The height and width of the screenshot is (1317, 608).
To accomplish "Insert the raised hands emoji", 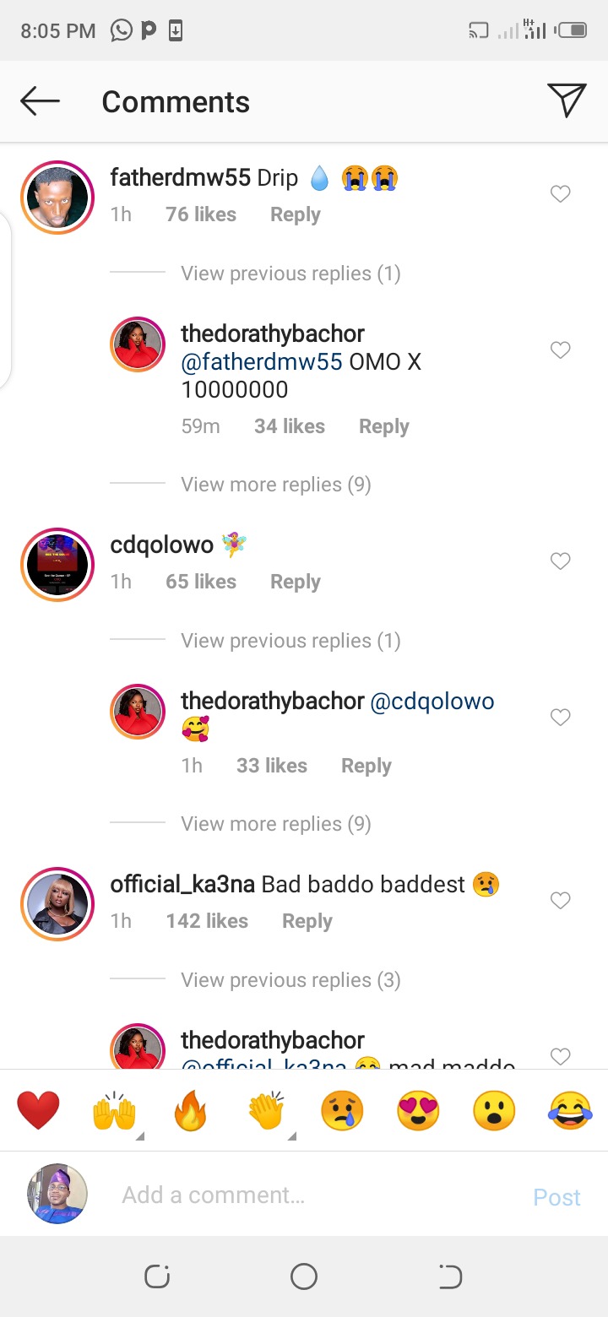I will [114, 1110].
